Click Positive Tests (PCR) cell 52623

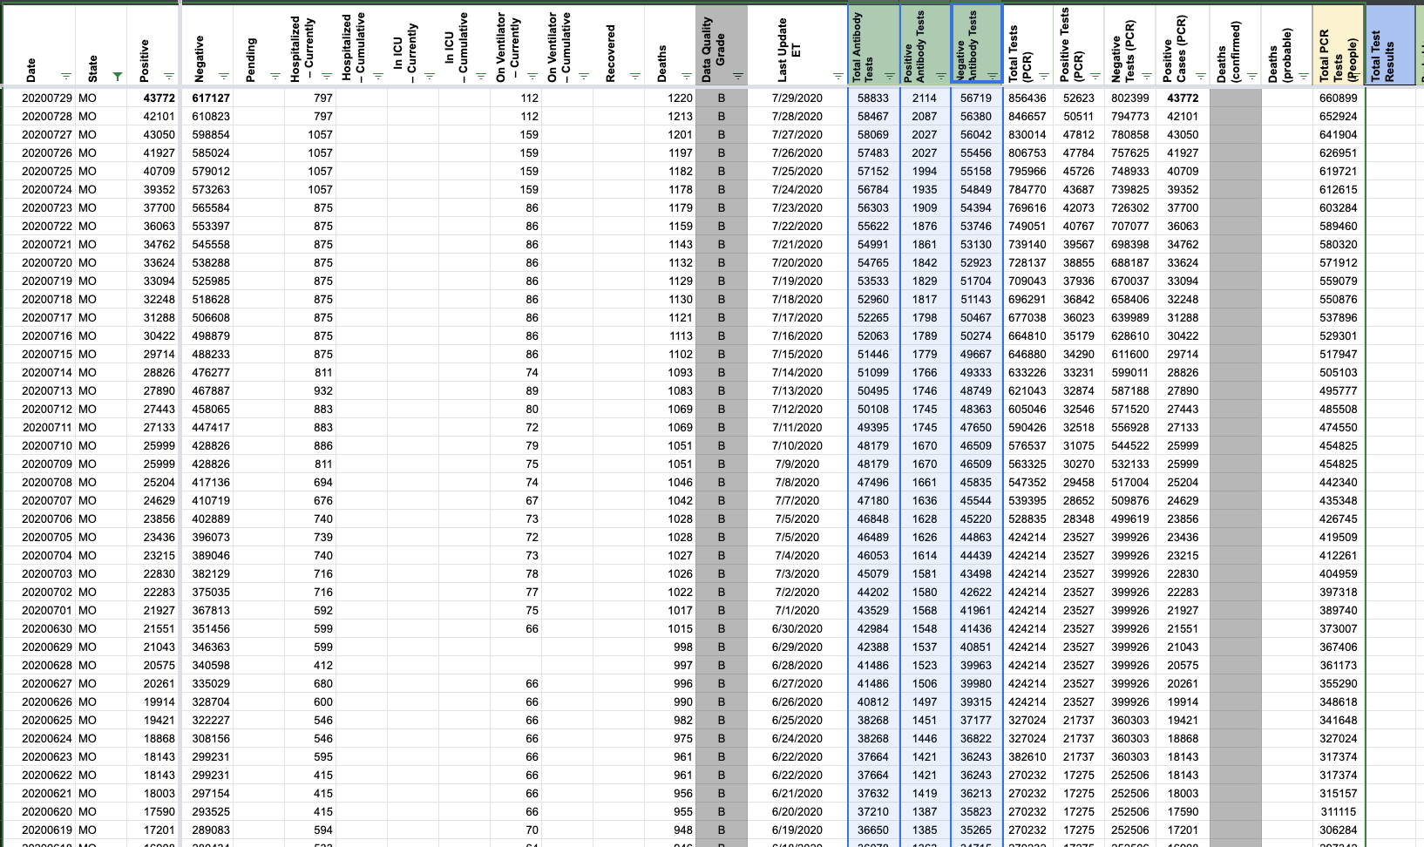[1079, 98]
